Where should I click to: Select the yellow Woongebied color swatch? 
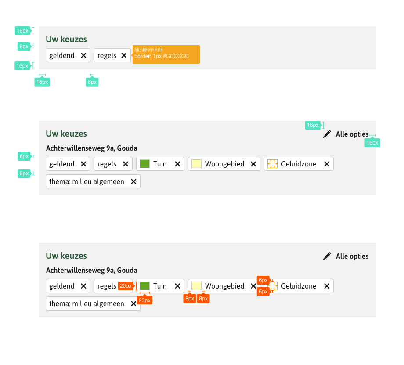pyautogui.click(x=196, y=164)
